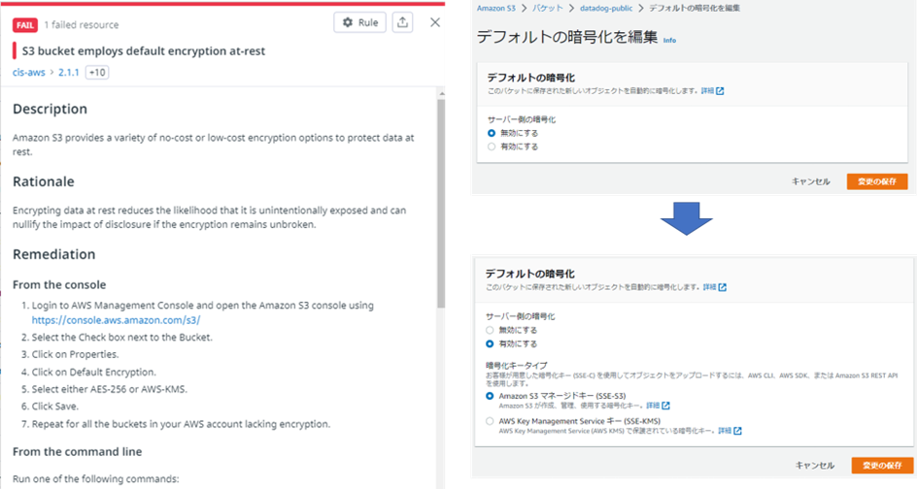The width and height of the screenshot is (917, 489).
Task: Click the Remediation heading
Action: coord(53,255)
